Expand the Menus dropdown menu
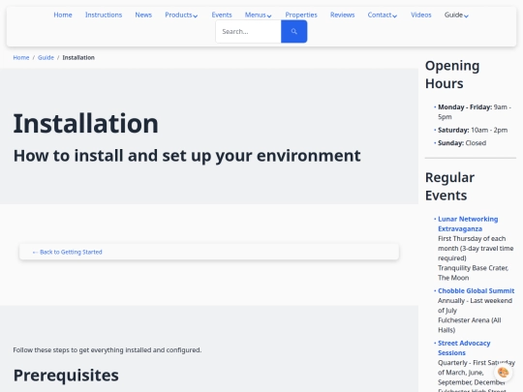This screenshot has height=392, width=523. pyautogui.click(x=258, y=15)
